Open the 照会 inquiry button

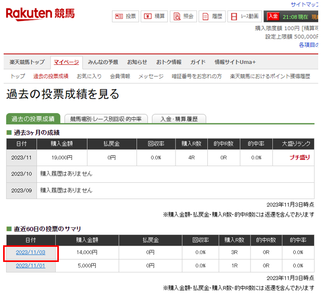(x=183, y=16)
